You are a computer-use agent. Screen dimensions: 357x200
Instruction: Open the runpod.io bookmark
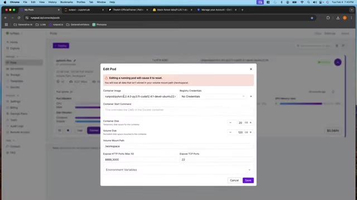pos(56,24)
